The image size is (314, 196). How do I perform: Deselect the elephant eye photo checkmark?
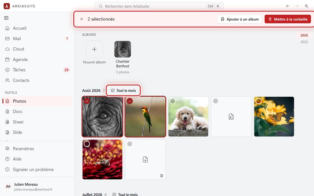click(87, 101)
